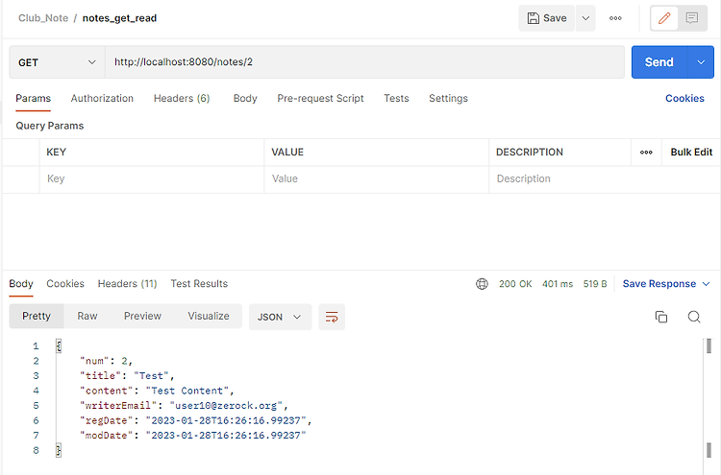Viewport: 721px width, 475px height.
Task: Toggle the line wrap icon
Action: 332,317
